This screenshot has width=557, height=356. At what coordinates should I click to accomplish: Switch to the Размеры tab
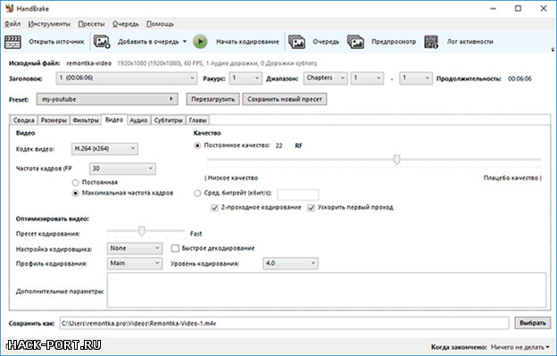54,120
